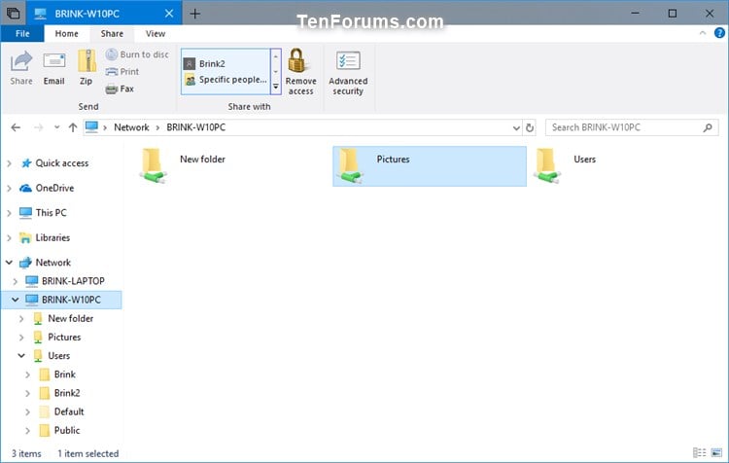Open address bar history dropdown
729x463 pixels.
[x=516, y=128]
